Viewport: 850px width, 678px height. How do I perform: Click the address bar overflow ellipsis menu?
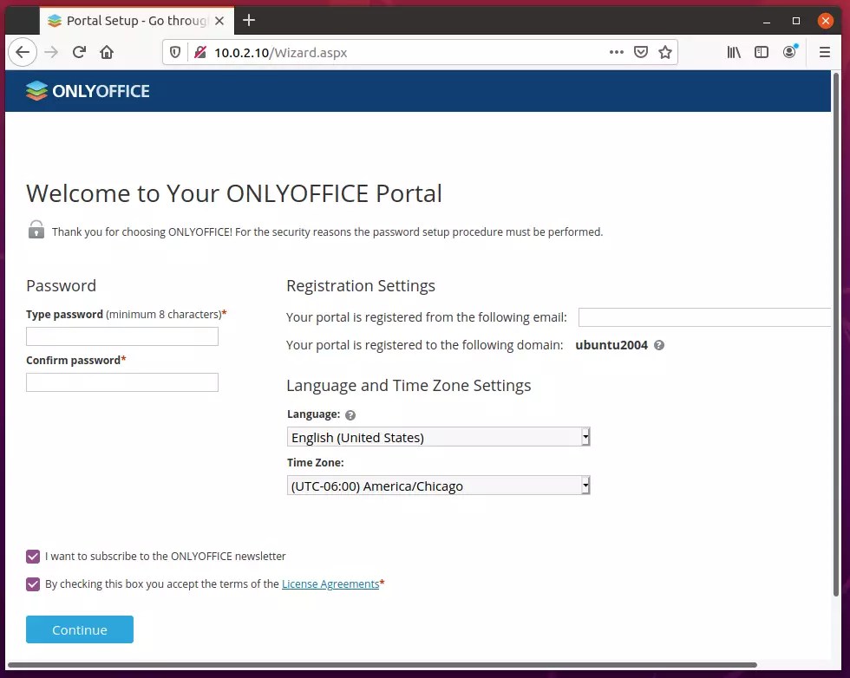(616, 52)
